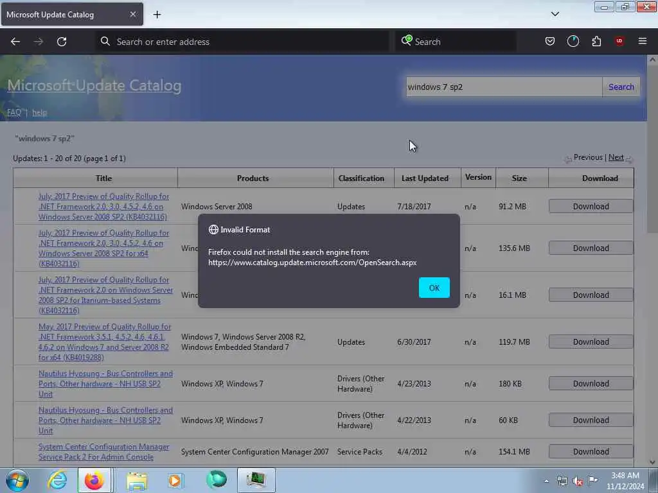Click the 'Service Packs' classification cell
This screenshot has height=493, width=658.
click(x=360, y=451)
